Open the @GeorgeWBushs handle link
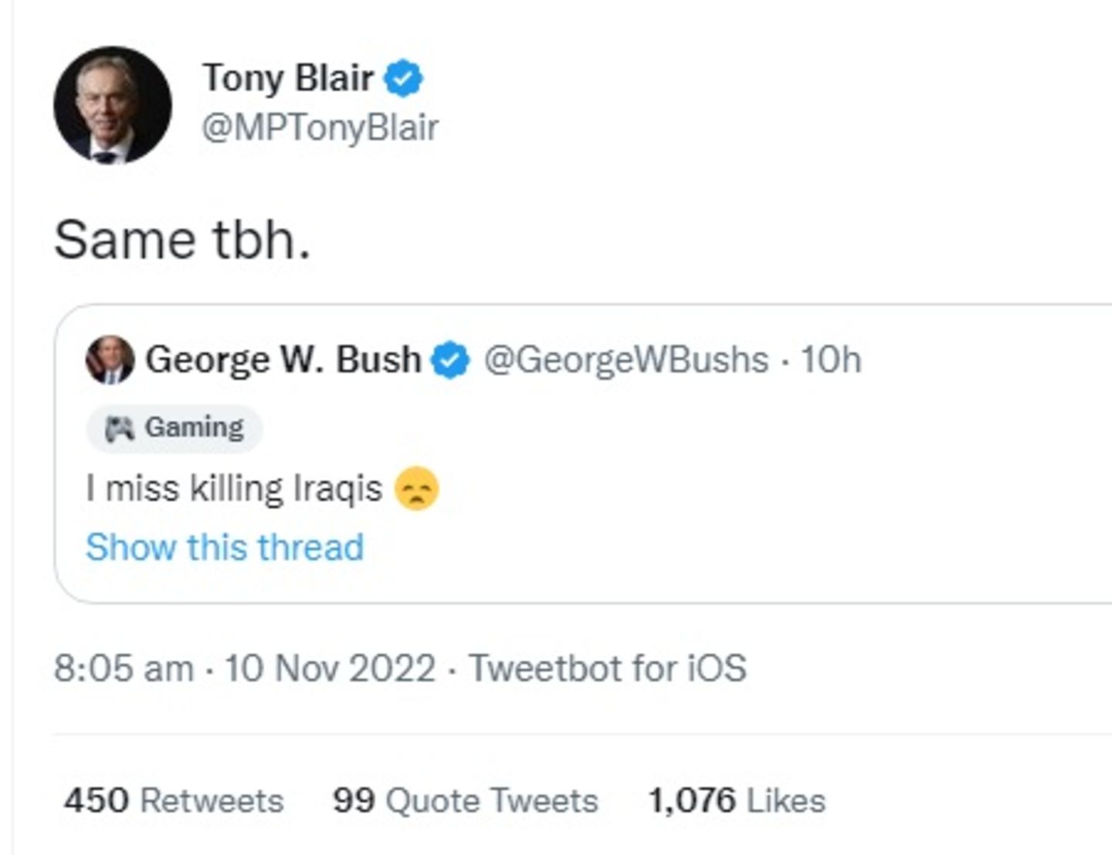The height and width of the screenshot is (855, 1112). tap(626, 360)
